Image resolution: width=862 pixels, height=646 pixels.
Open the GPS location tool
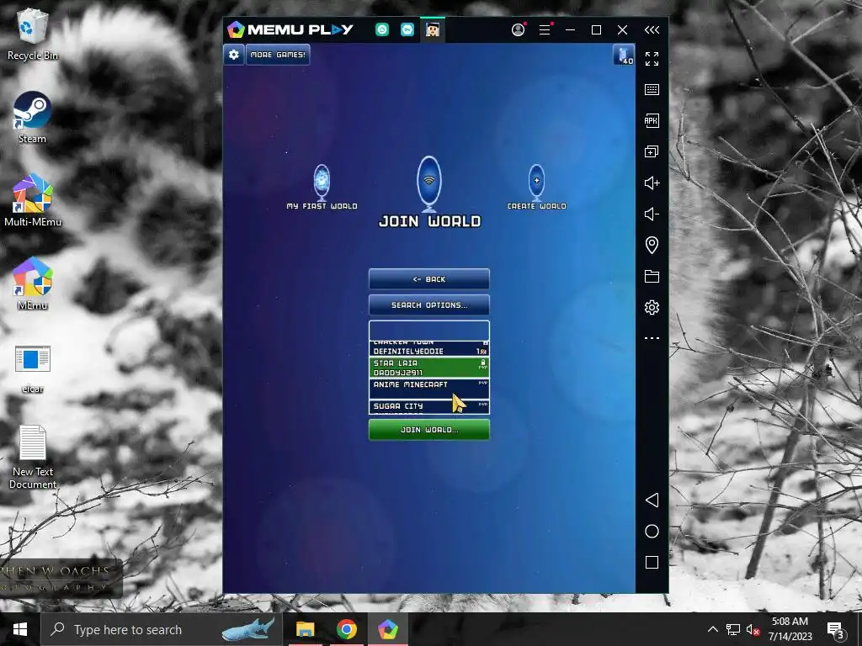[652, 245]
